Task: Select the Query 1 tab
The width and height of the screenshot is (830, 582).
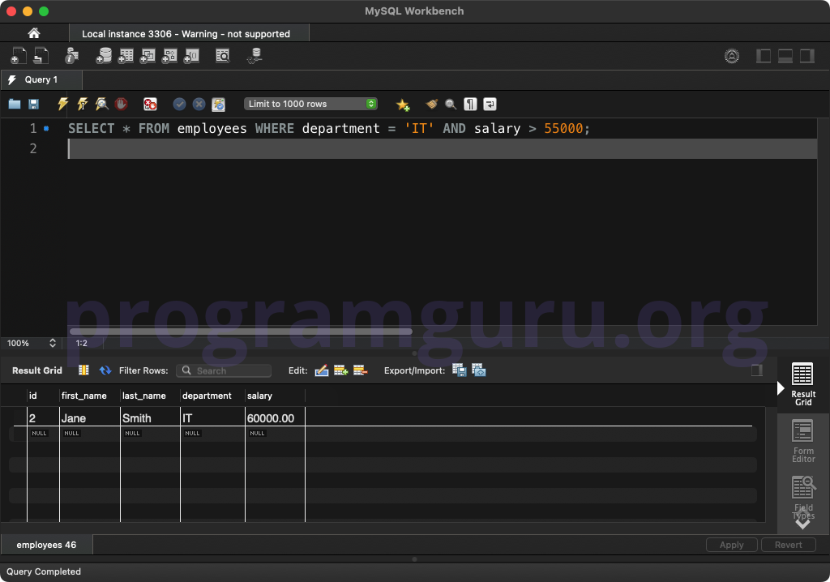Action: point(41,79)
